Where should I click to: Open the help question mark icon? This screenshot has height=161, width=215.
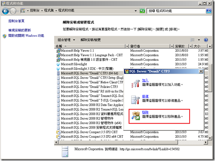click(206, 40)
